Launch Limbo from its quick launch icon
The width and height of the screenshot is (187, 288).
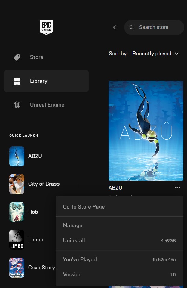coord(17,240)
